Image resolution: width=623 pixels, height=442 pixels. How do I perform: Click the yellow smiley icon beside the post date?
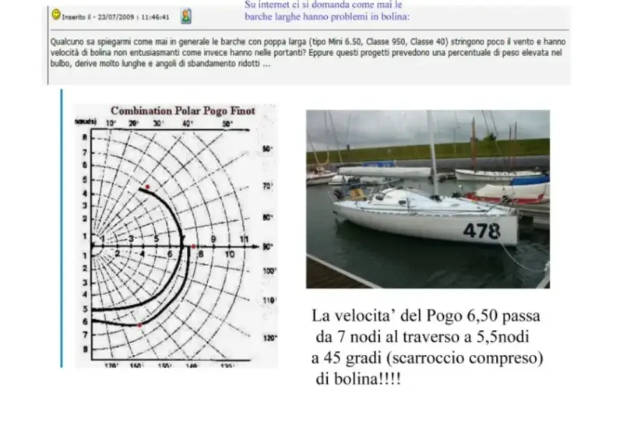pyautogui.click(x=56, y=15)
